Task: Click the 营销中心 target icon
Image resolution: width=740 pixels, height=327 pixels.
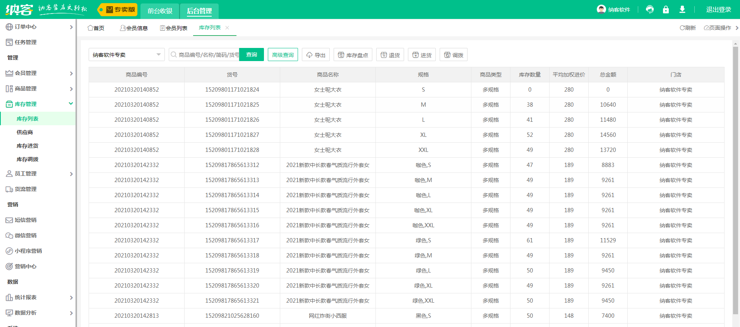Action: [9, 266]
